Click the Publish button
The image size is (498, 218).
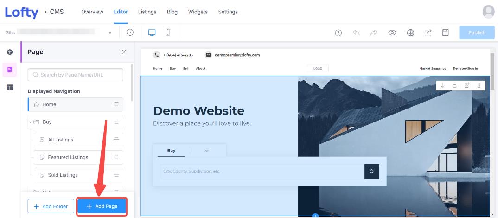(477, 32)
